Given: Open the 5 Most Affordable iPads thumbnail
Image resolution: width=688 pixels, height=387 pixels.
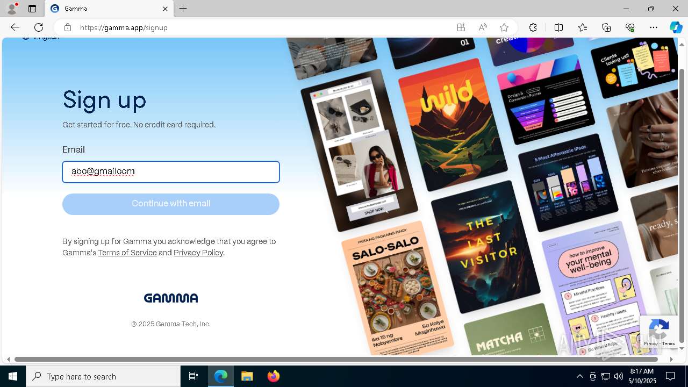Looking at the screenshot, I should pos(568,183).
